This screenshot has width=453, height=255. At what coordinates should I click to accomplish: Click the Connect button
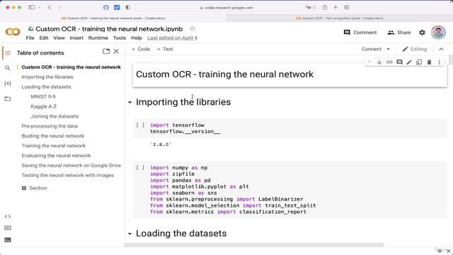pyautogui.click(x=372, y=49)
